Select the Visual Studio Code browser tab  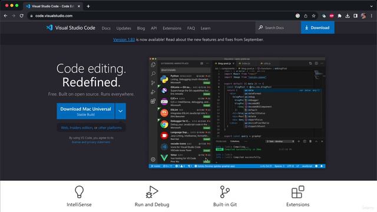[53, 6]
